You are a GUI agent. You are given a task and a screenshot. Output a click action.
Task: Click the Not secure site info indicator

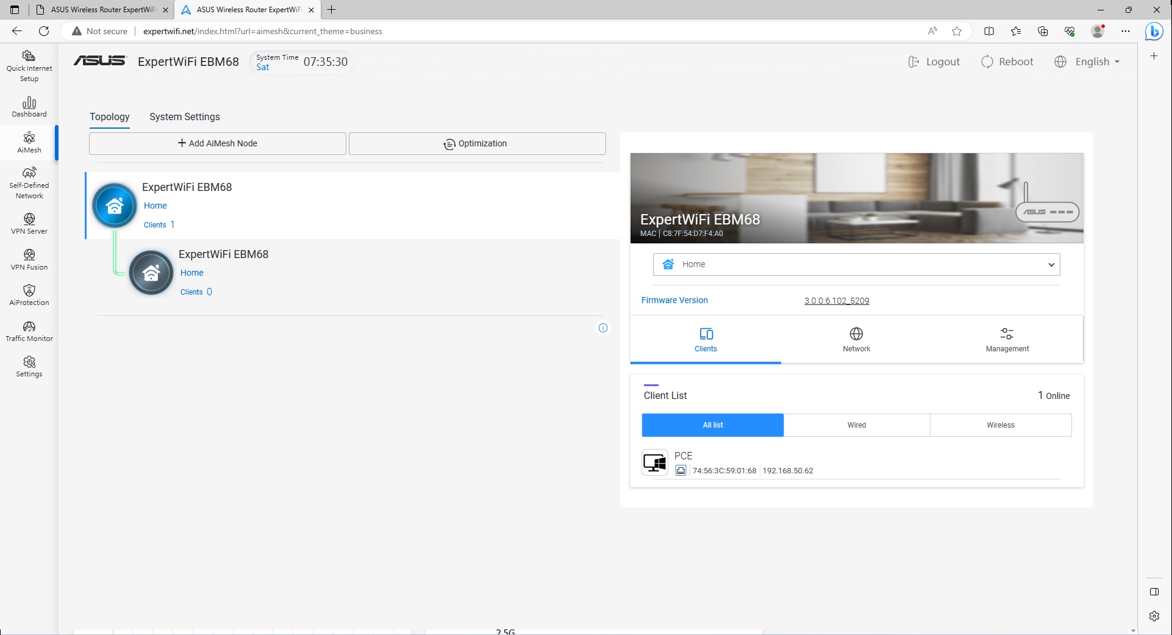point(100,31)
